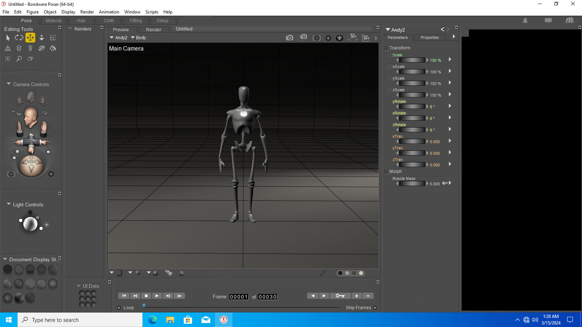The image size is (582, 327).
Task: Click the ruler measurement icon below viewport
Action: coord(323,273)
